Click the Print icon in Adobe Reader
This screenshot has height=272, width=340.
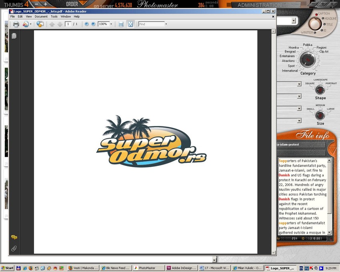(16, 24)
